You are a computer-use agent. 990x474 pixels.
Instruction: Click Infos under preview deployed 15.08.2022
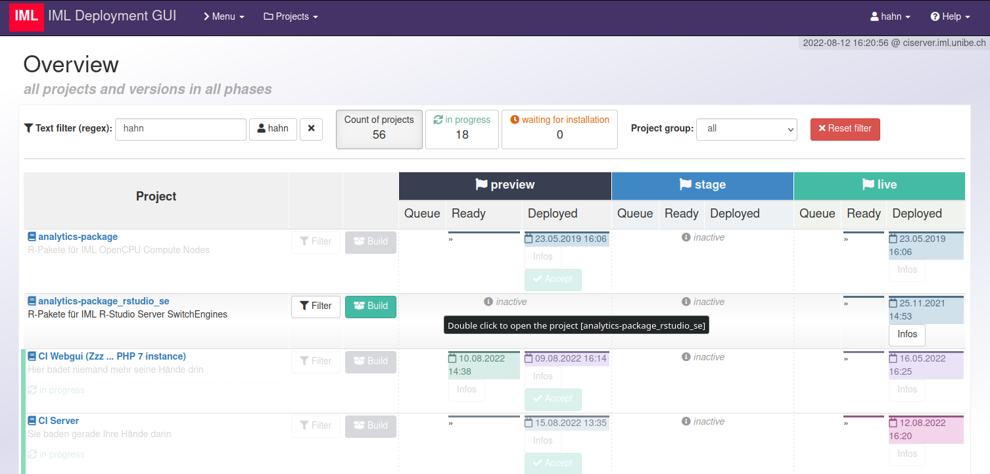pos(543,441)
